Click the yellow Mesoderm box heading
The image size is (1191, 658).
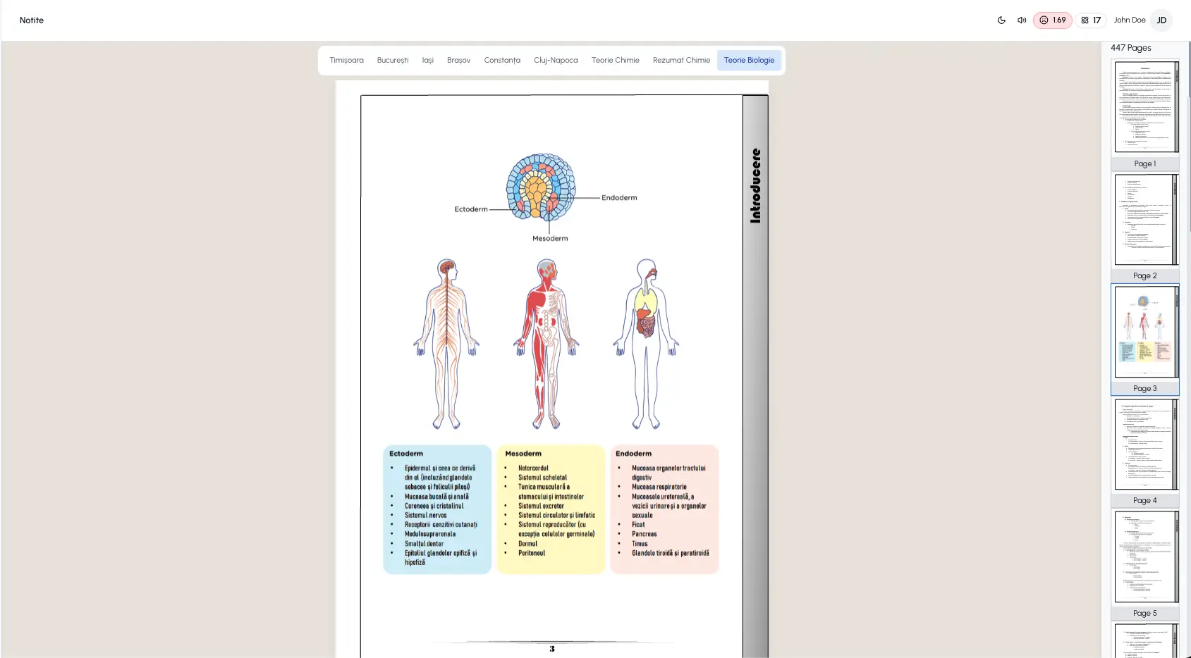[523, 454]
